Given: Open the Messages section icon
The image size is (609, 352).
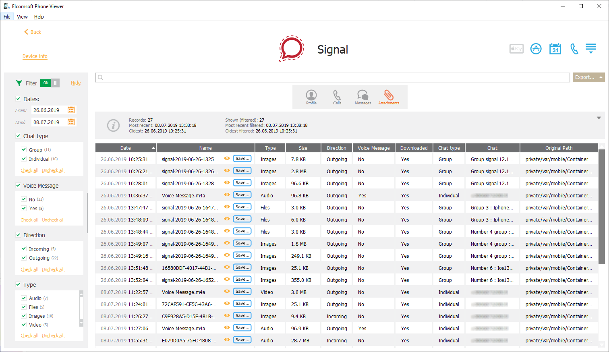Looking at the screenshot, I should click(362, 96).
